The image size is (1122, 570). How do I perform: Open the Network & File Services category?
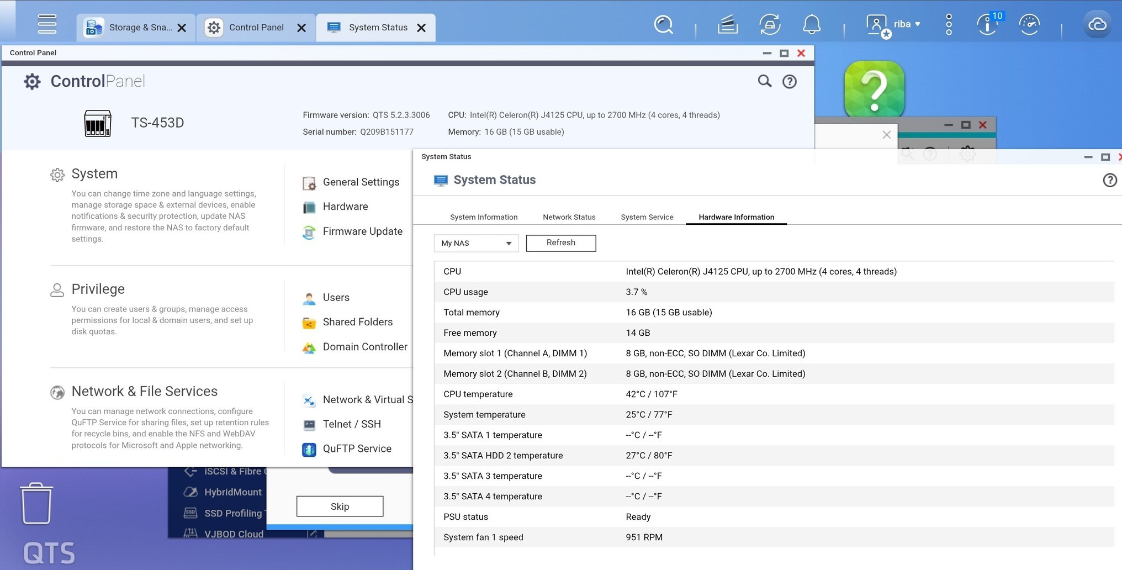pyautogui.click(x=144, y=392)
